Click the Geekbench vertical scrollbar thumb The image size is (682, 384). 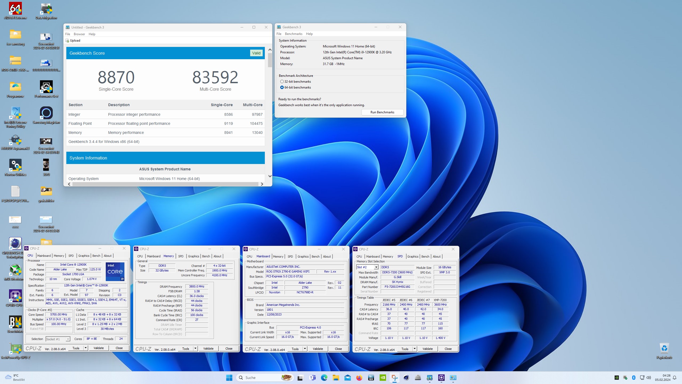pos(270,60)
